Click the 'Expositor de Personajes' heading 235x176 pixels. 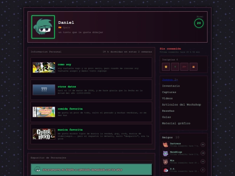pyautogui.click(x=48, y=158)
